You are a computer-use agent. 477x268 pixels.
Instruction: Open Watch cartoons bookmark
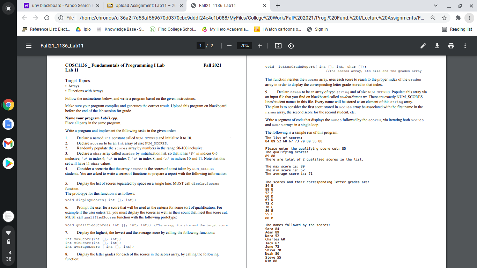[x=277, y=29]
